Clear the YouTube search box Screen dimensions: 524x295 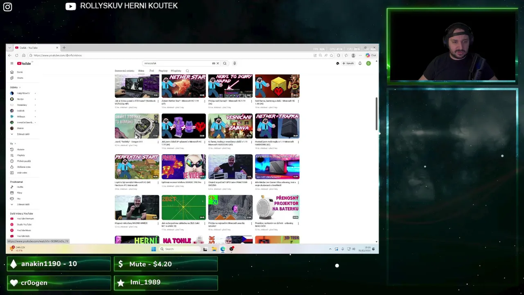218,63
